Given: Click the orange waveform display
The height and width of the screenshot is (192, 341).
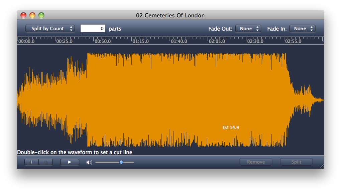Looking at the screenshot, I should tap(170, 100).
